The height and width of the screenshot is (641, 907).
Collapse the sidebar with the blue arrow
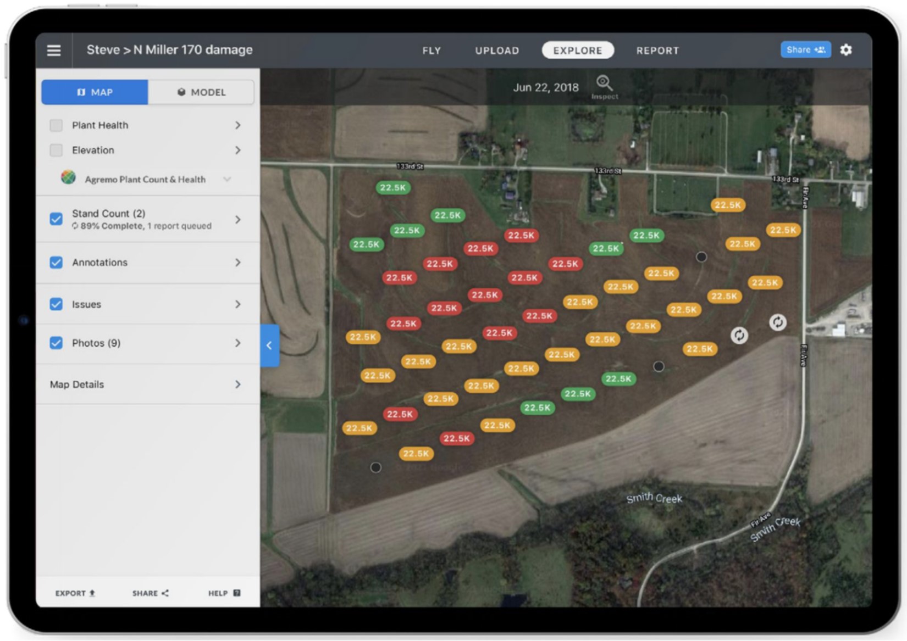(269, 345)
